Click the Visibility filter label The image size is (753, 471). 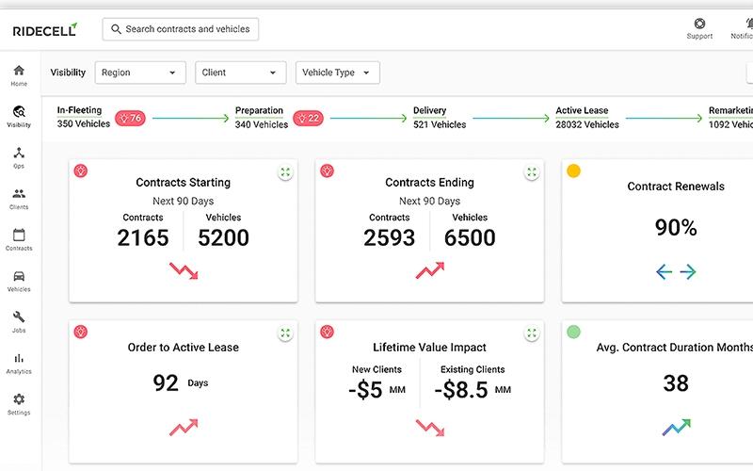(68, 73)
